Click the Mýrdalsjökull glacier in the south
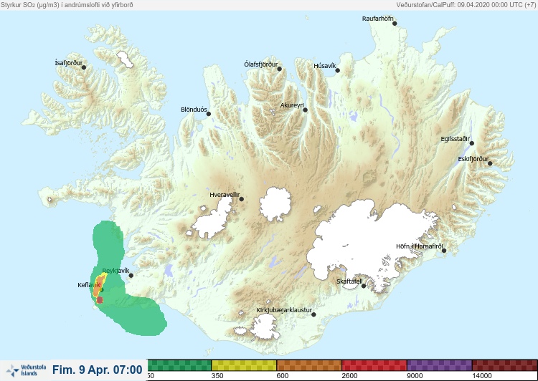 click(x=263, y=327)
